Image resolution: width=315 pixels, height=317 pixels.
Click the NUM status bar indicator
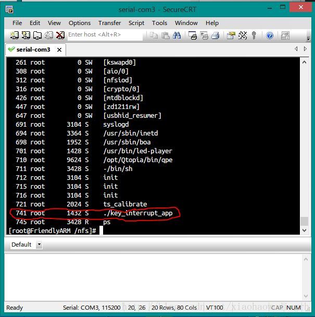294,308
